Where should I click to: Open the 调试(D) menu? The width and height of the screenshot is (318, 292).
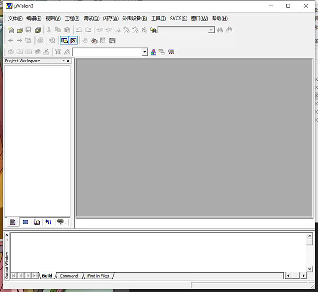tap(92, 19)
